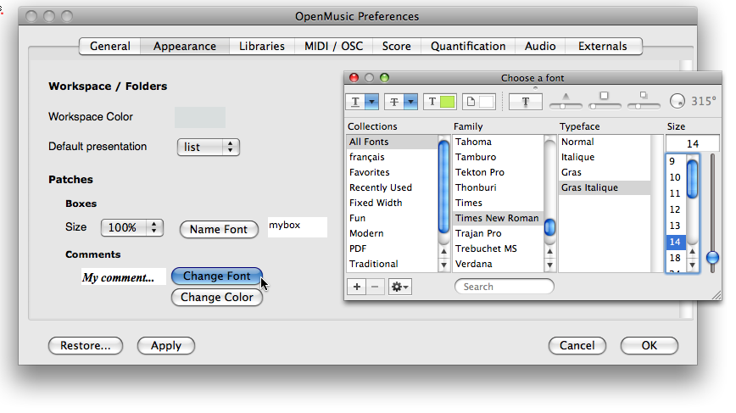The width and height of the screenshot is (736, 413).
Task: Click the Workspace Color swatch
Action: (200, 117)
